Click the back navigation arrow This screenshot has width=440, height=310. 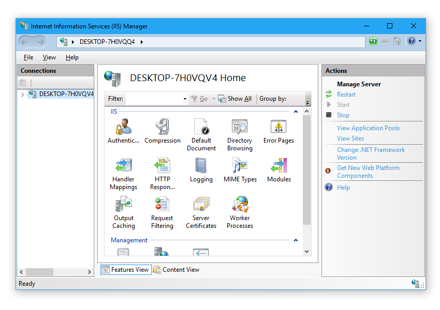click(x=25, y=42)
